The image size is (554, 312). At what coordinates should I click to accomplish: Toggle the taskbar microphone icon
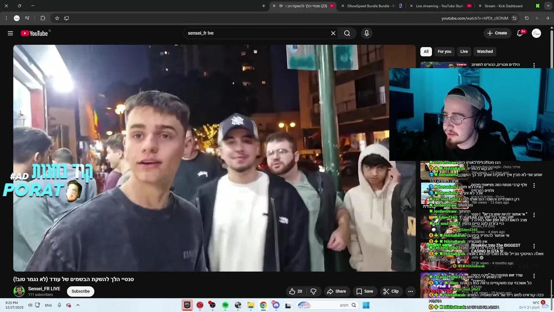tap(59, 305)
